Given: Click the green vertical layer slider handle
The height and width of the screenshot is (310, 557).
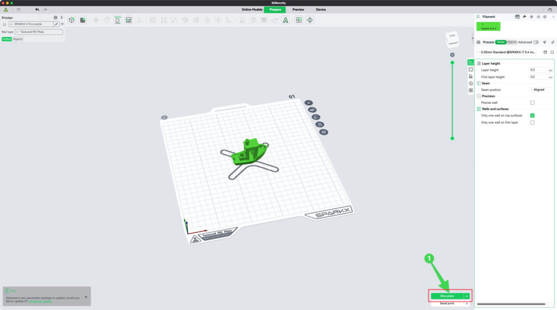Looking at the screenshot, I should coord(452,63).
